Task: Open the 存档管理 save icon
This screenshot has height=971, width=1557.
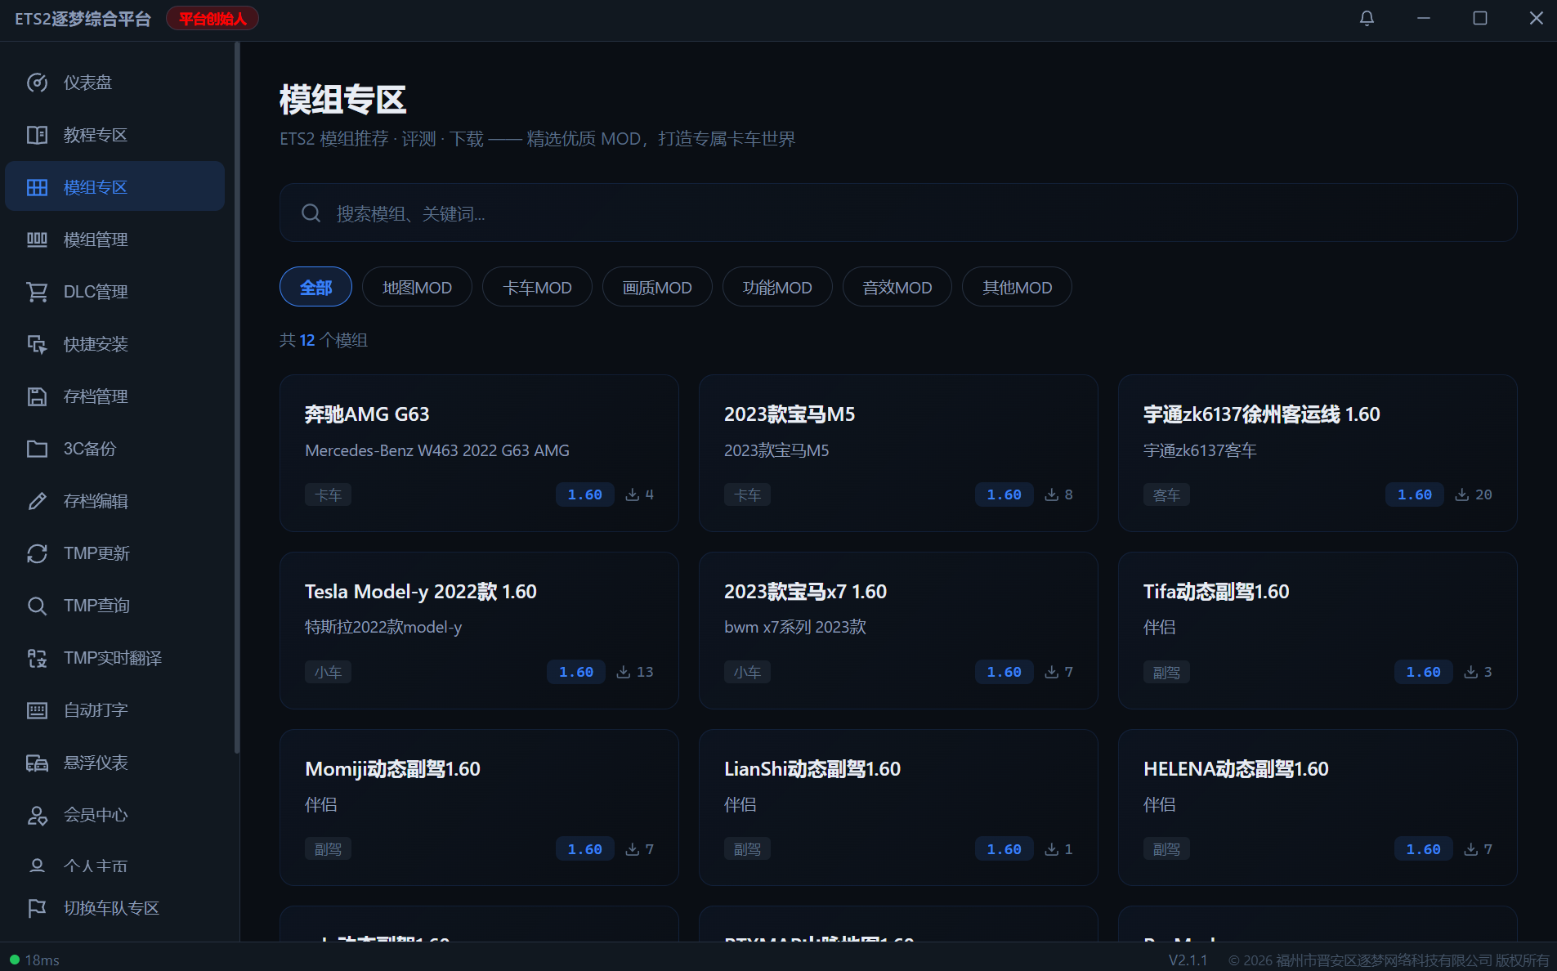Action: (37, 396)
